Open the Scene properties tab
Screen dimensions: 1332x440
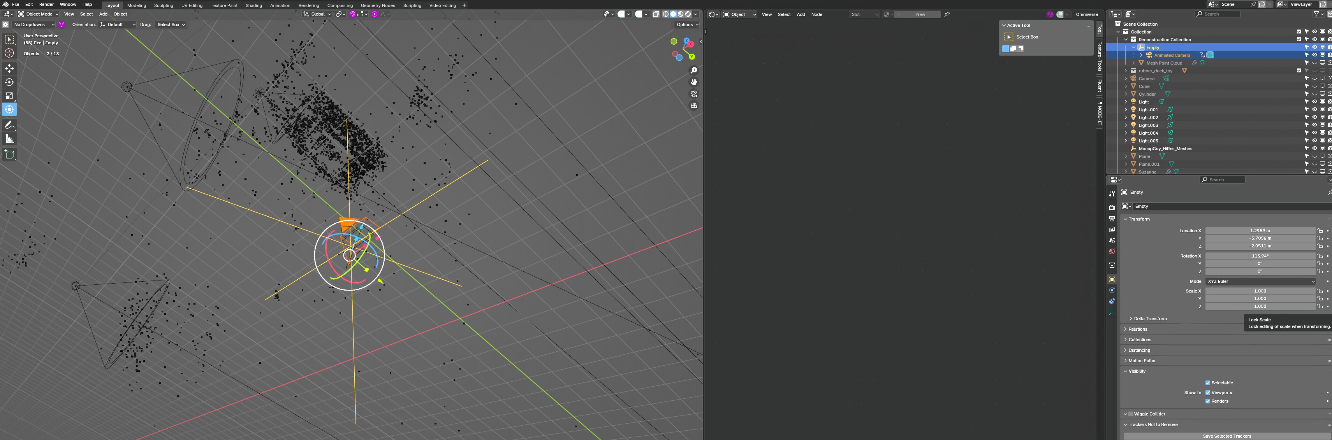point(1112,241)
